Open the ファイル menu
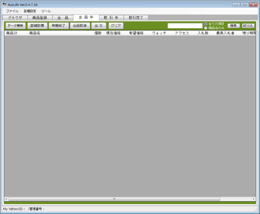Viewport: 260px width, 214px height. (x=12, y=11)
